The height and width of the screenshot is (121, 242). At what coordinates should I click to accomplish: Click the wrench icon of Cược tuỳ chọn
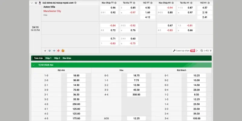(x=174, y=51)
